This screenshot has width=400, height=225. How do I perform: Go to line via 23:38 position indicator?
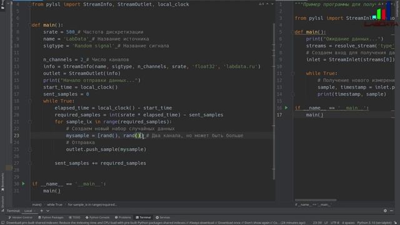317,222
